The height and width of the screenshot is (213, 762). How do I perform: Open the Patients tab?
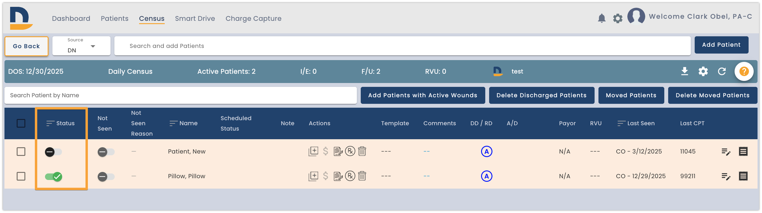(x=115, y=18)
